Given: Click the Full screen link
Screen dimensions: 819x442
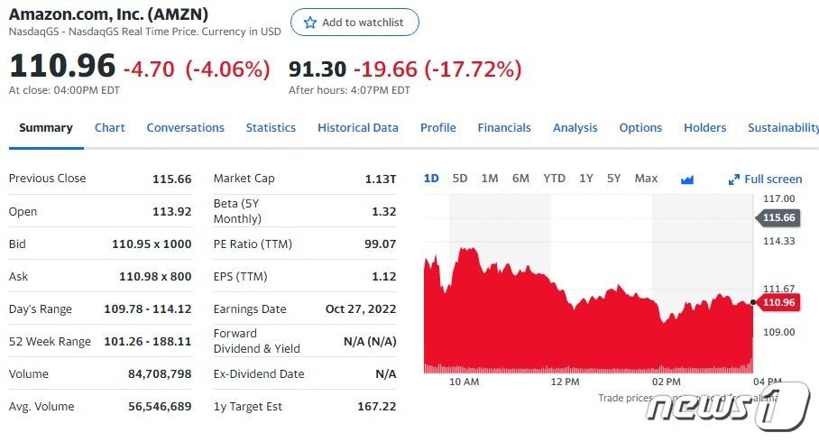Looking at the screenshot, I should tap(773, 180).
